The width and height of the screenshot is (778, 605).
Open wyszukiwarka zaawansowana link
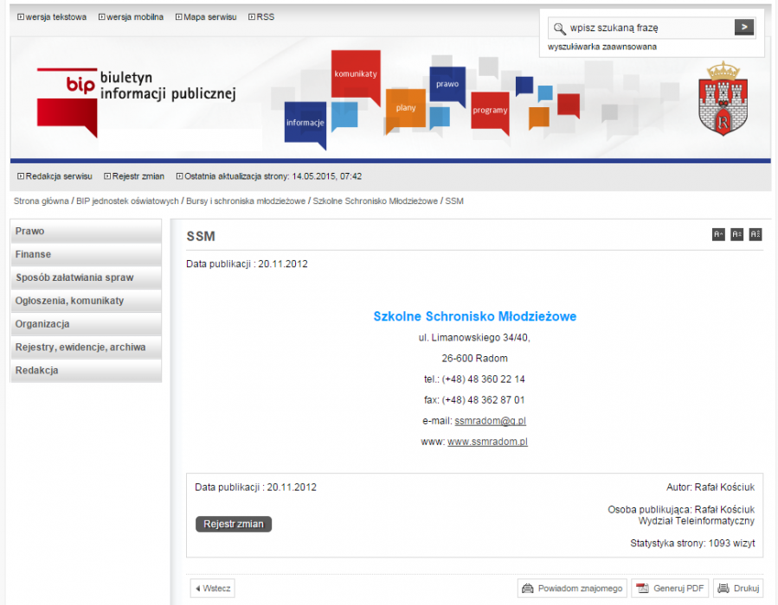click(601, 47)
